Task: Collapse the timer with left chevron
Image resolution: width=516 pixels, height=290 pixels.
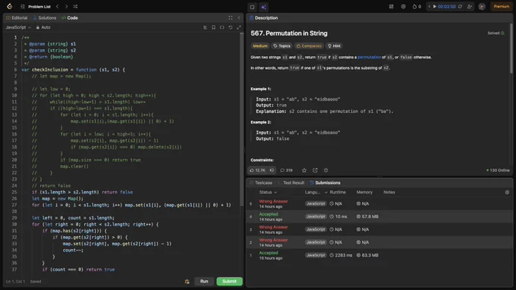Action: point(429,7)
